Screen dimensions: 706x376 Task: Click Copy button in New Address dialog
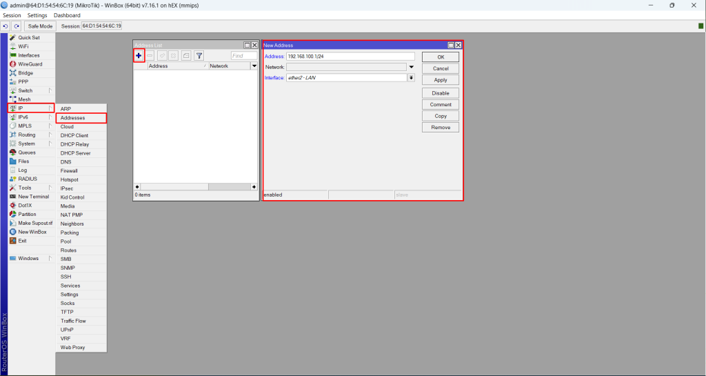(441, 116)
